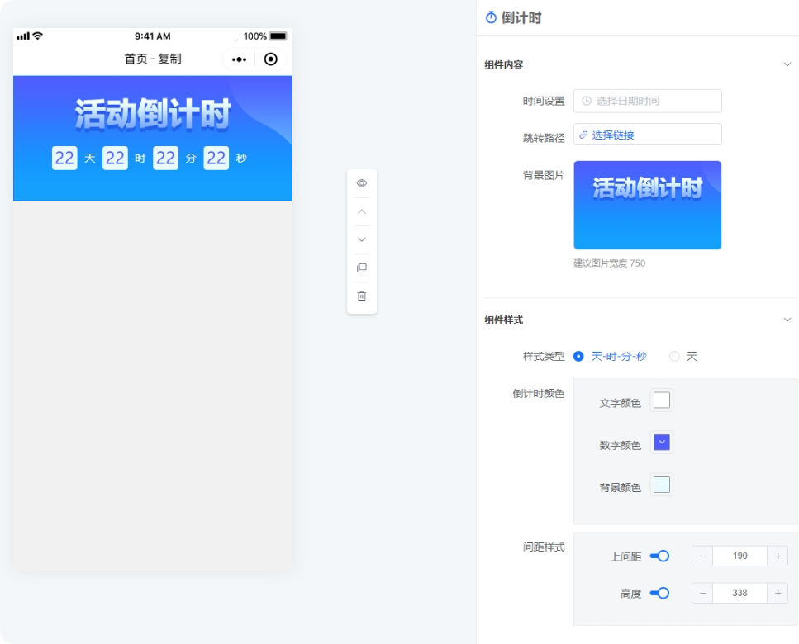Select the 天-时-分-秒 style radio
Image resolution: width=799 pixels, height=644 pixels.
(x=578, y=357)
